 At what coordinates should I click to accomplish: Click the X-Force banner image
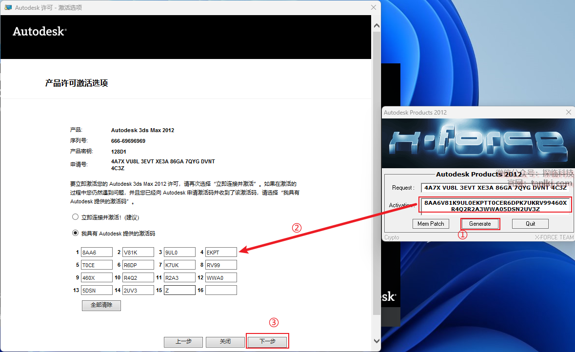click(477, 143)
